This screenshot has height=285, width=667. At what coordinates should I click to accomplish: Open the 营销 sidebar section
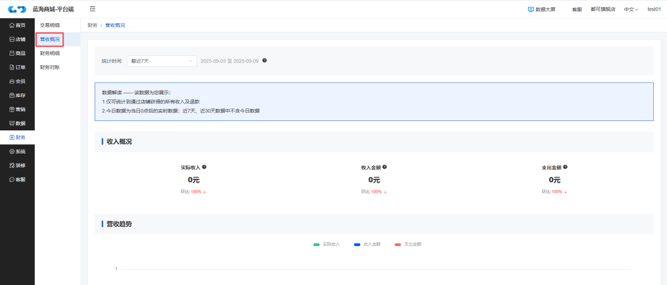[17, 109]
